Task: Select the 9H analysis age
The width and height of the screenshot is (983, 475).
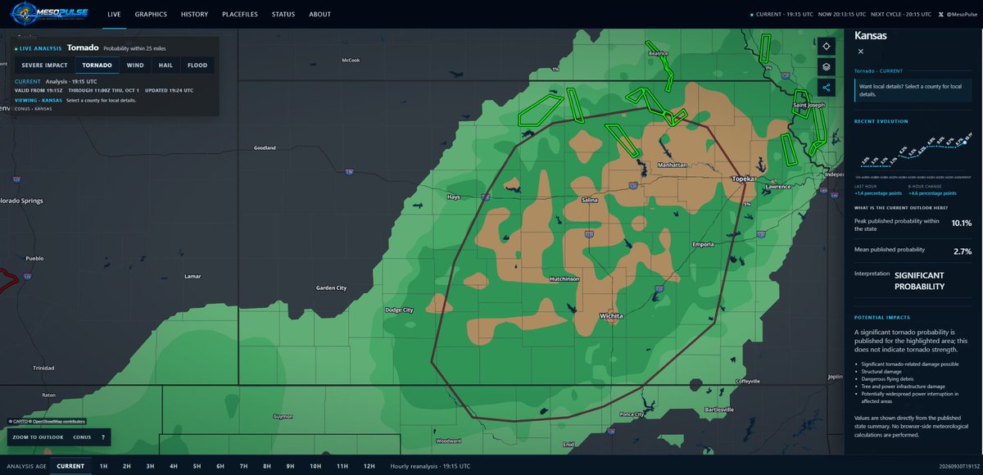Action: (x=290, y=466)
